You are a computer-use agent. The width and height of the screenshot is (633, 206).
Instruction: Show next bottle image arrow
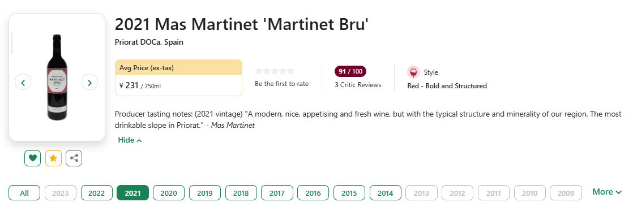pos(89,82)
